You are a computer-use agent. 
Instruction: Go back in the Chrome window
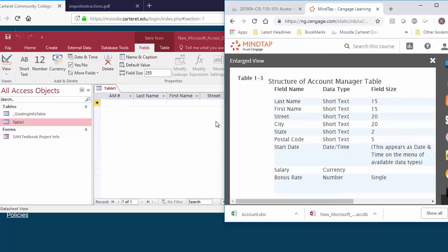(x=232, y=21)
